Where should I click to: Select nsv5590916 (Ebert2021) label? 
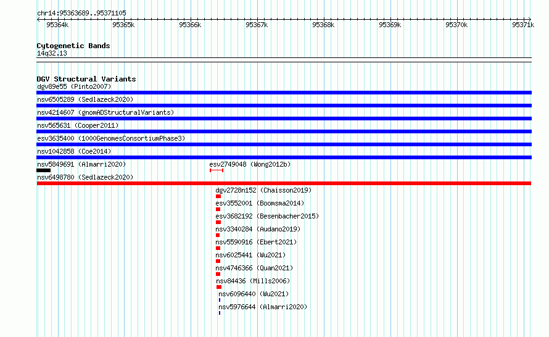[256, 242]
